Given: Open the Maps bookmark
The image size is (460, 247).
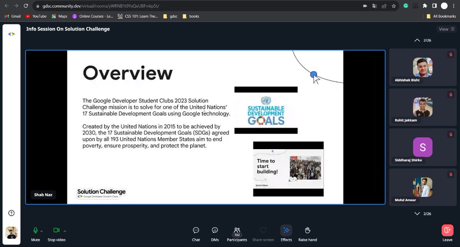Looking at the screenshot, I should (59, 16).
